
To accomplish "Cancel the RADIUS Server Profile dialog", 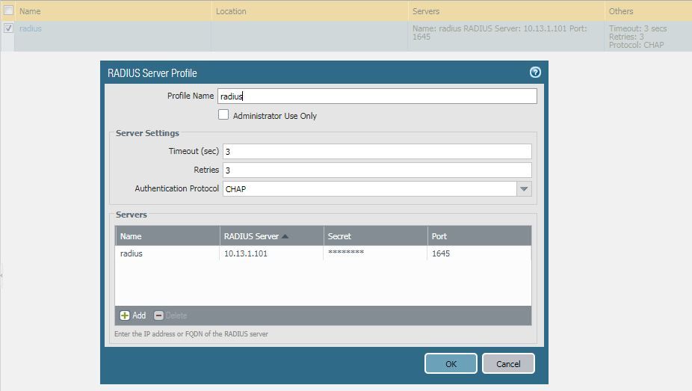I will coord(508,363).
